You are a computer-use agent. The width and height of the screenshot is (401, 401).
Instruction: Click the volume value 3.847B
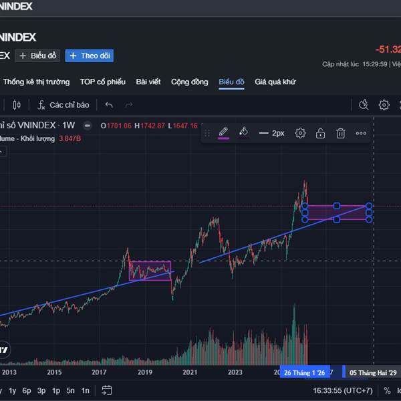coord(70,138)
